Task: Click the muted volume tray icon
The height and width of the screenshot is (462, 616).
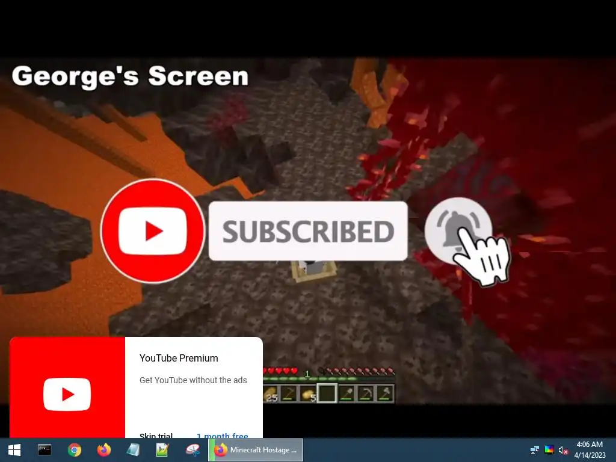Action: click(563, 450)
